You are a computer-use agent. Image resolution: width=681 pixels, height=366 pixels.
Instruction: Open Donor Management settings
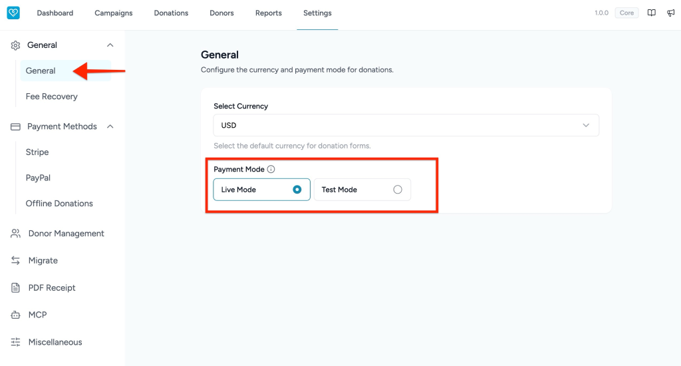[x=66, y=234]
